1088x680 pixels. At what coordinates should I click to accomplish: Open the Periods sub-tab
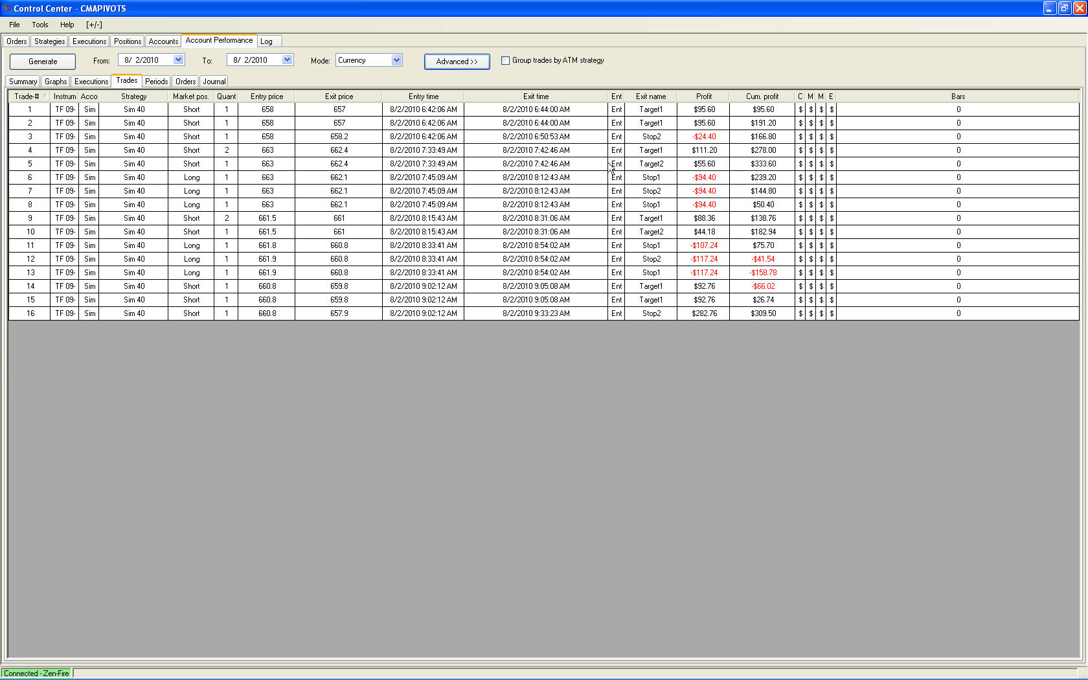(x=157, y=82)
